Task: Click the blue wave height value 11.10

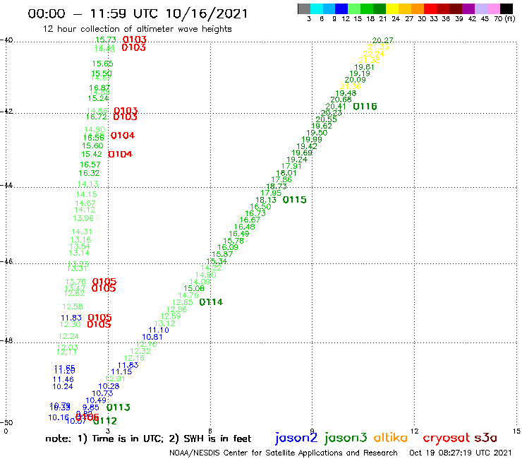Action: 159,330
